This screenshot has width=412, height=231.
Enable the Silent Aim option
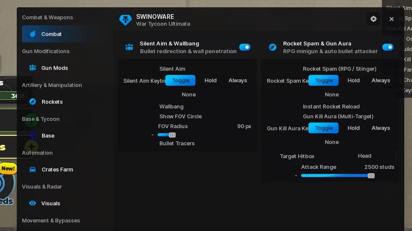coord(172,69)
